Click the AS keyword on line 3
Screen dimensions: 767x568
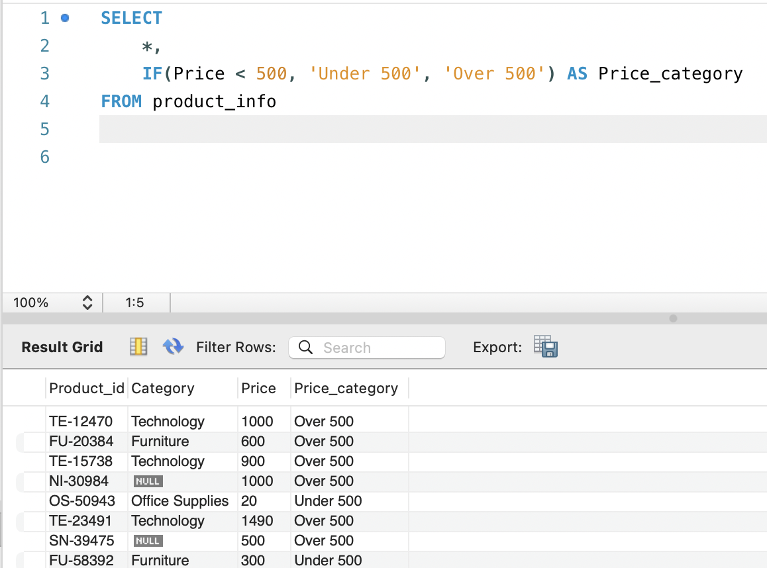tap(577, 73)
